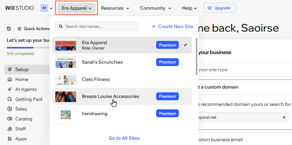The height and width of the screenshot is (145, 292).
Task: Select Cielo Fitness site
Action: click(x=122, y=79)
